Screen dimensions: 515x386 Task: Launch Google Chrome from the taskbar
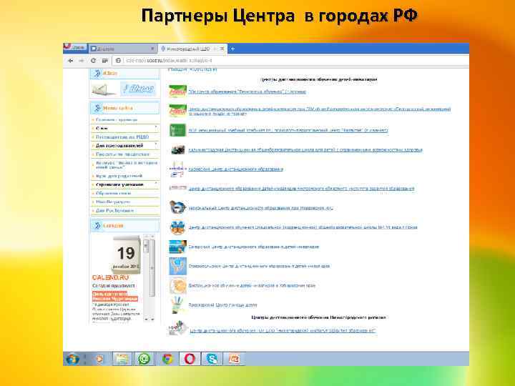167,359
